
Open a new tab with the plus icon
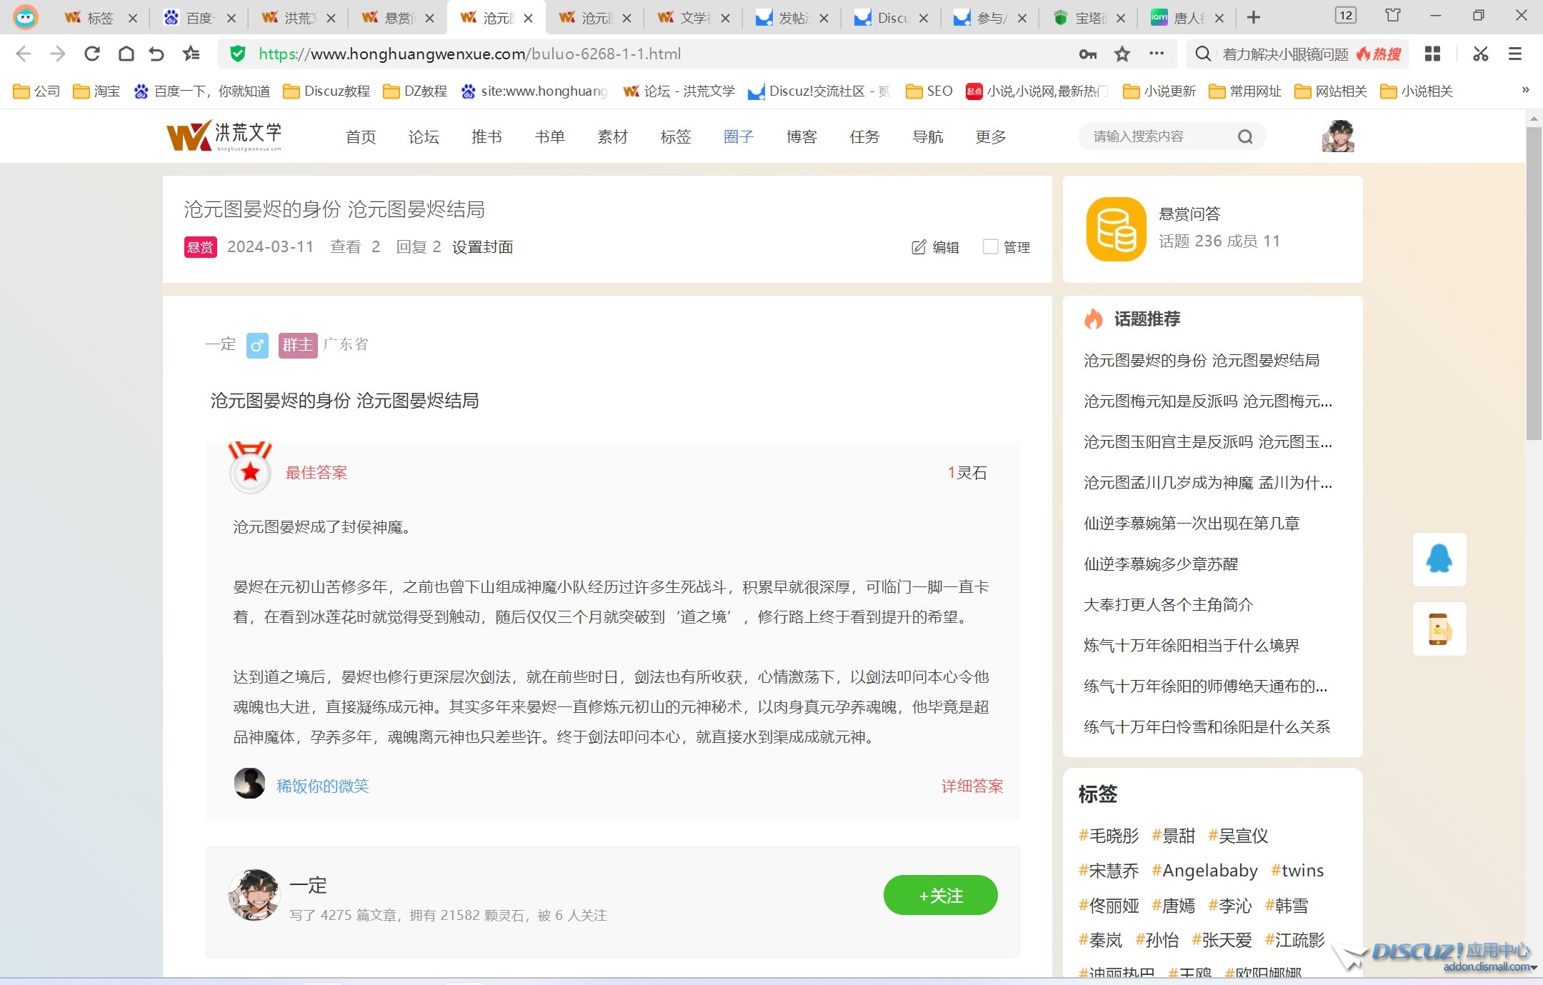click(1254, 17)
